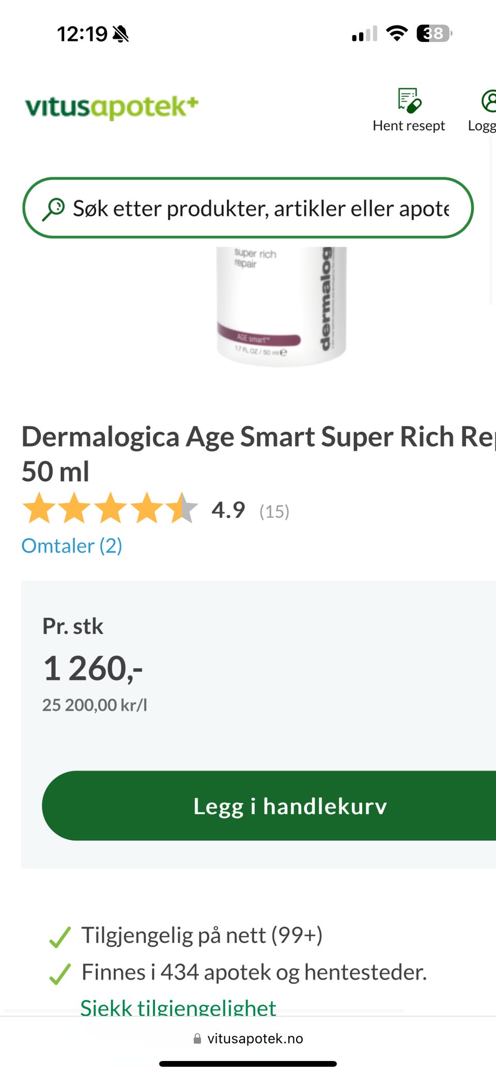Click the five-star rating row
Viewport: 496px width, 1076px height.
(x=110, y=509)
